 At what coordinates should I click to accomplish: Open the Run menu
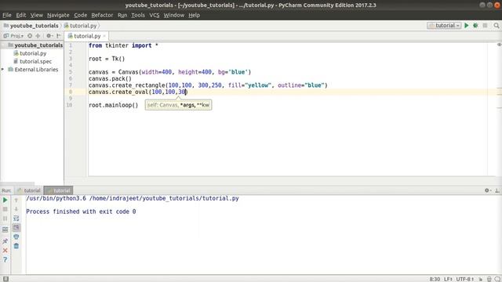[122, 15]
